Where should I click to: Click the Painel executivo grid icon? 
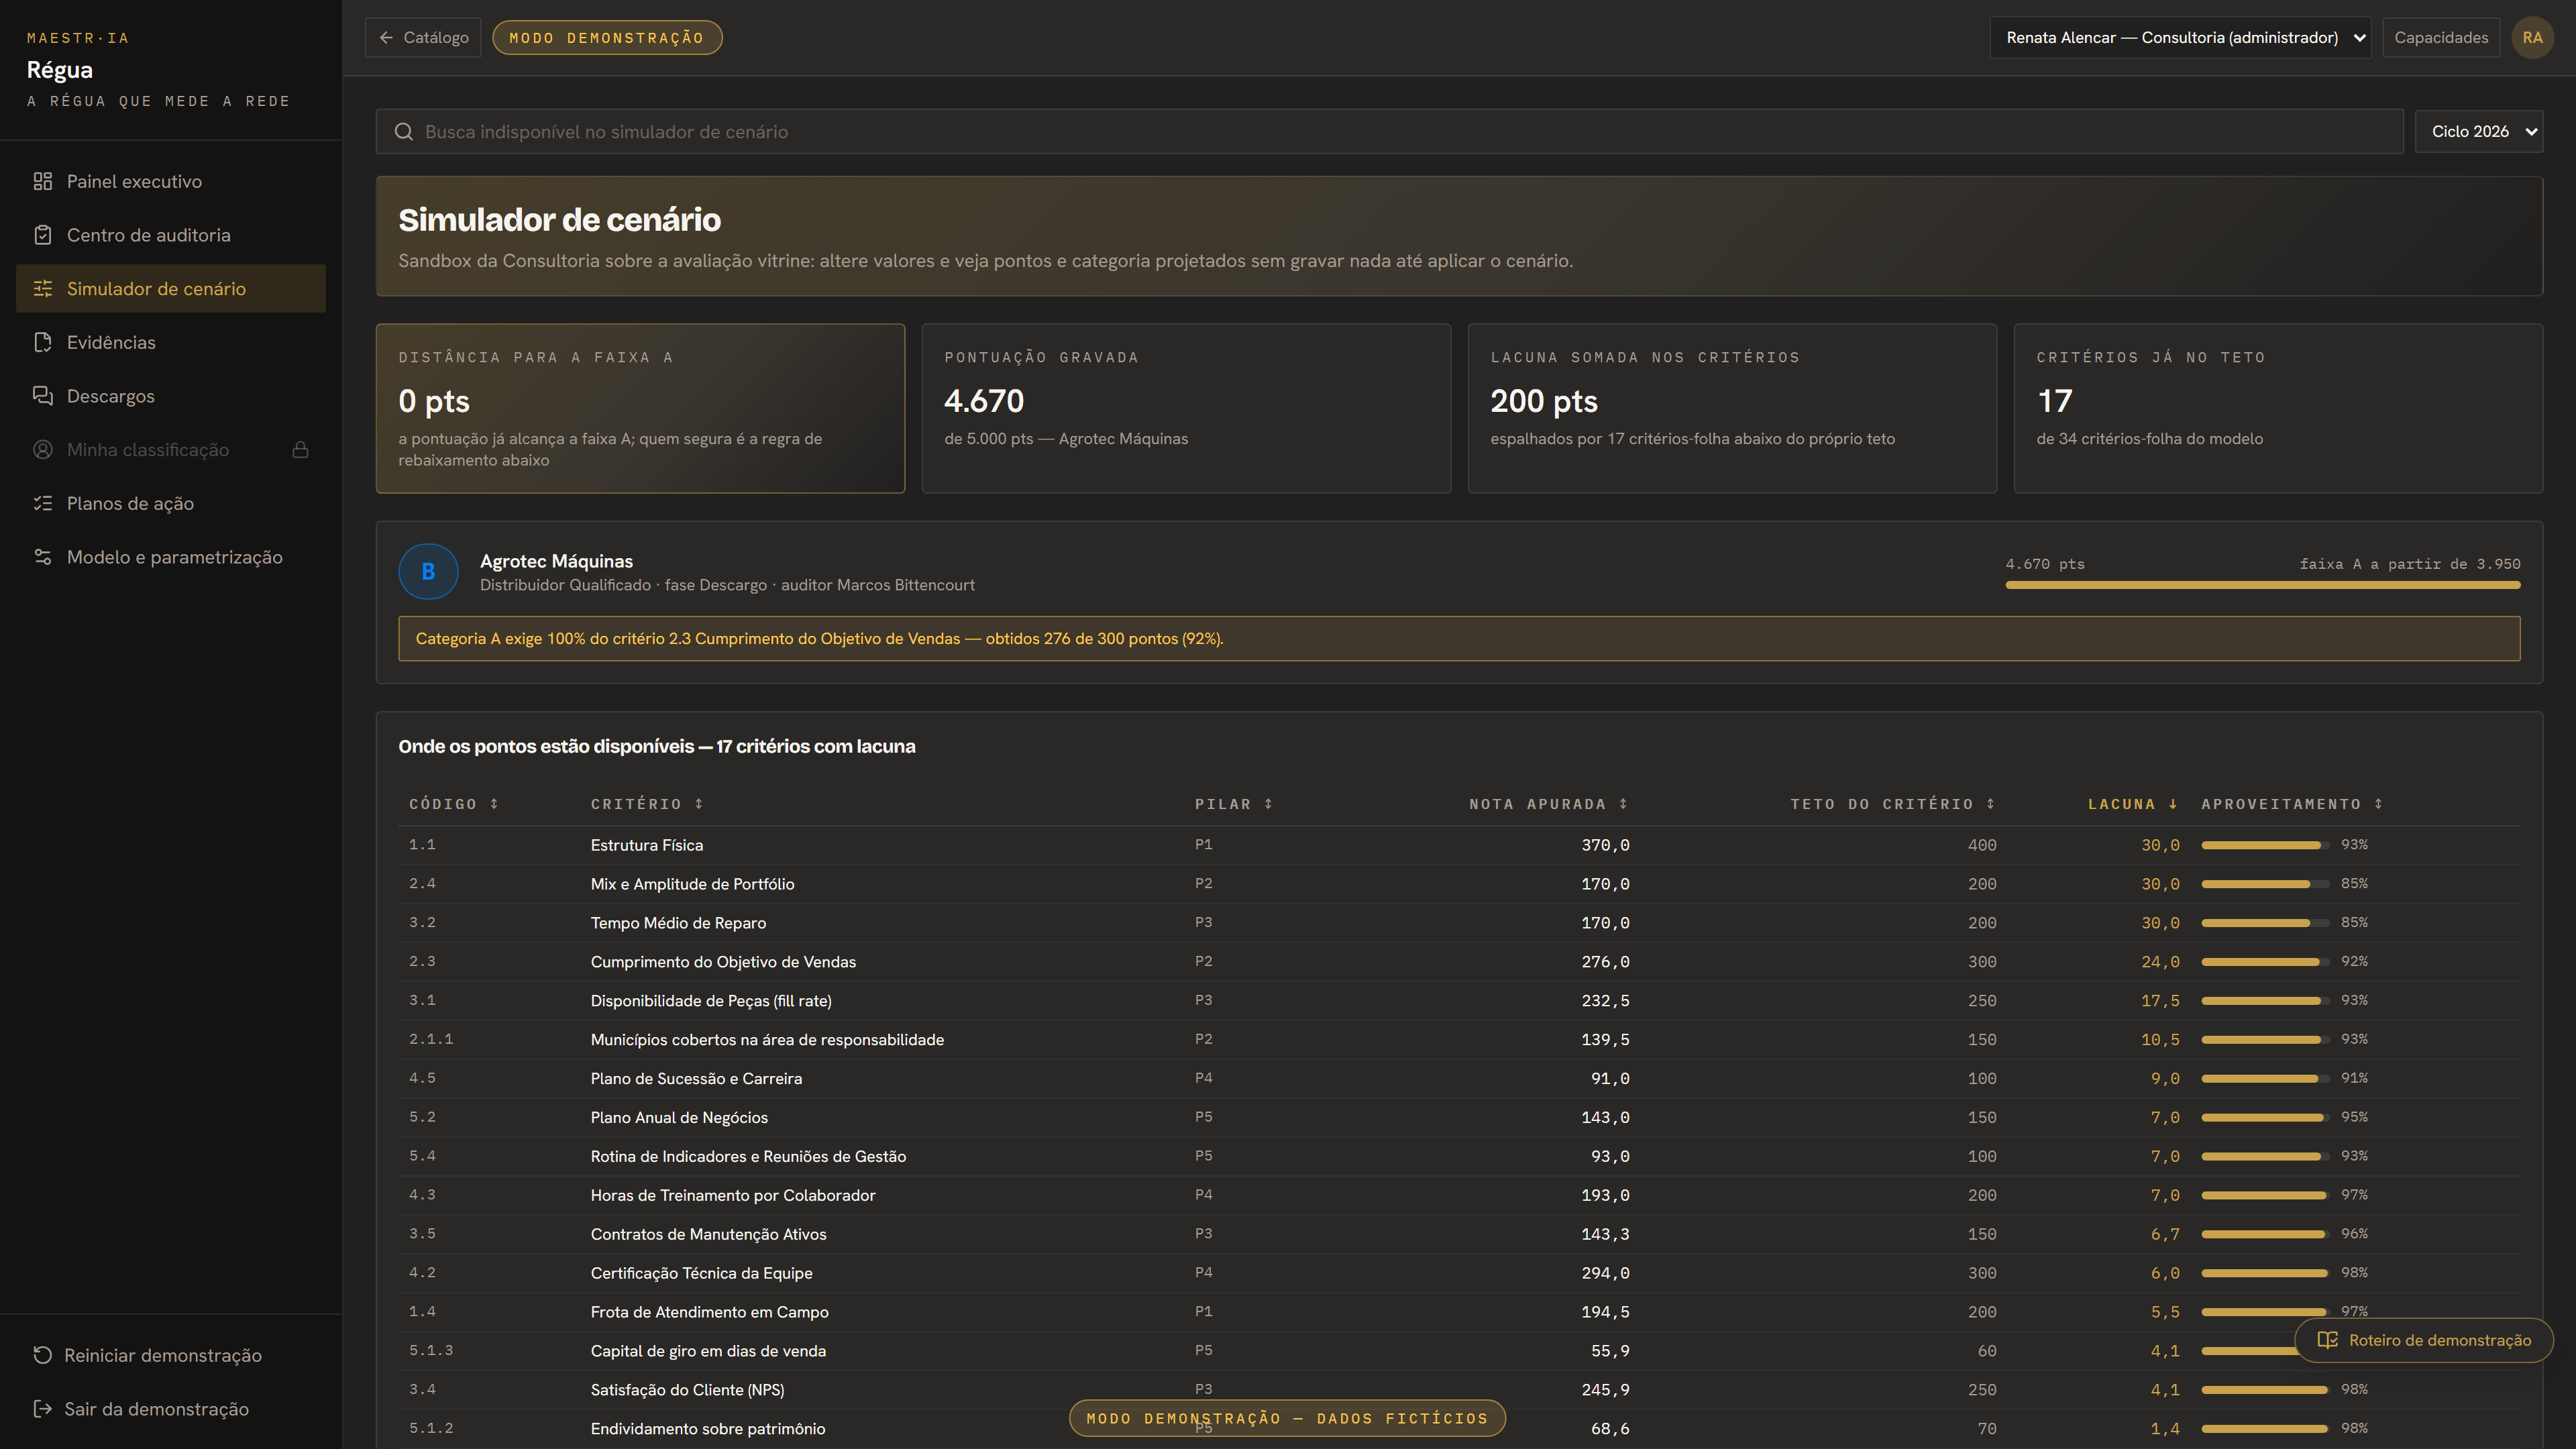[x=42, y=181]
